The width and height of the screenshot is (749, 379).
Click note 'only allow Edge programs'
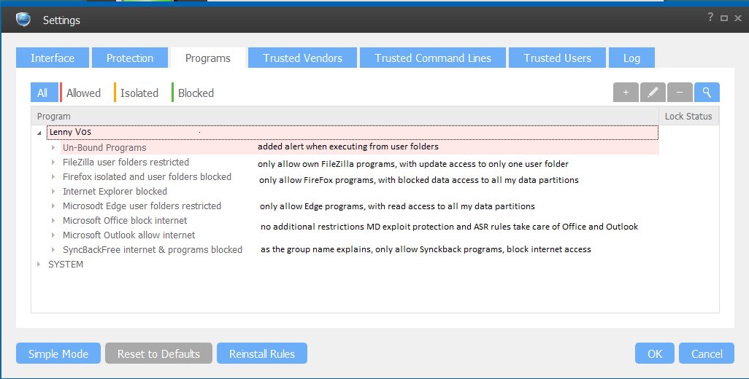[397, 206]
